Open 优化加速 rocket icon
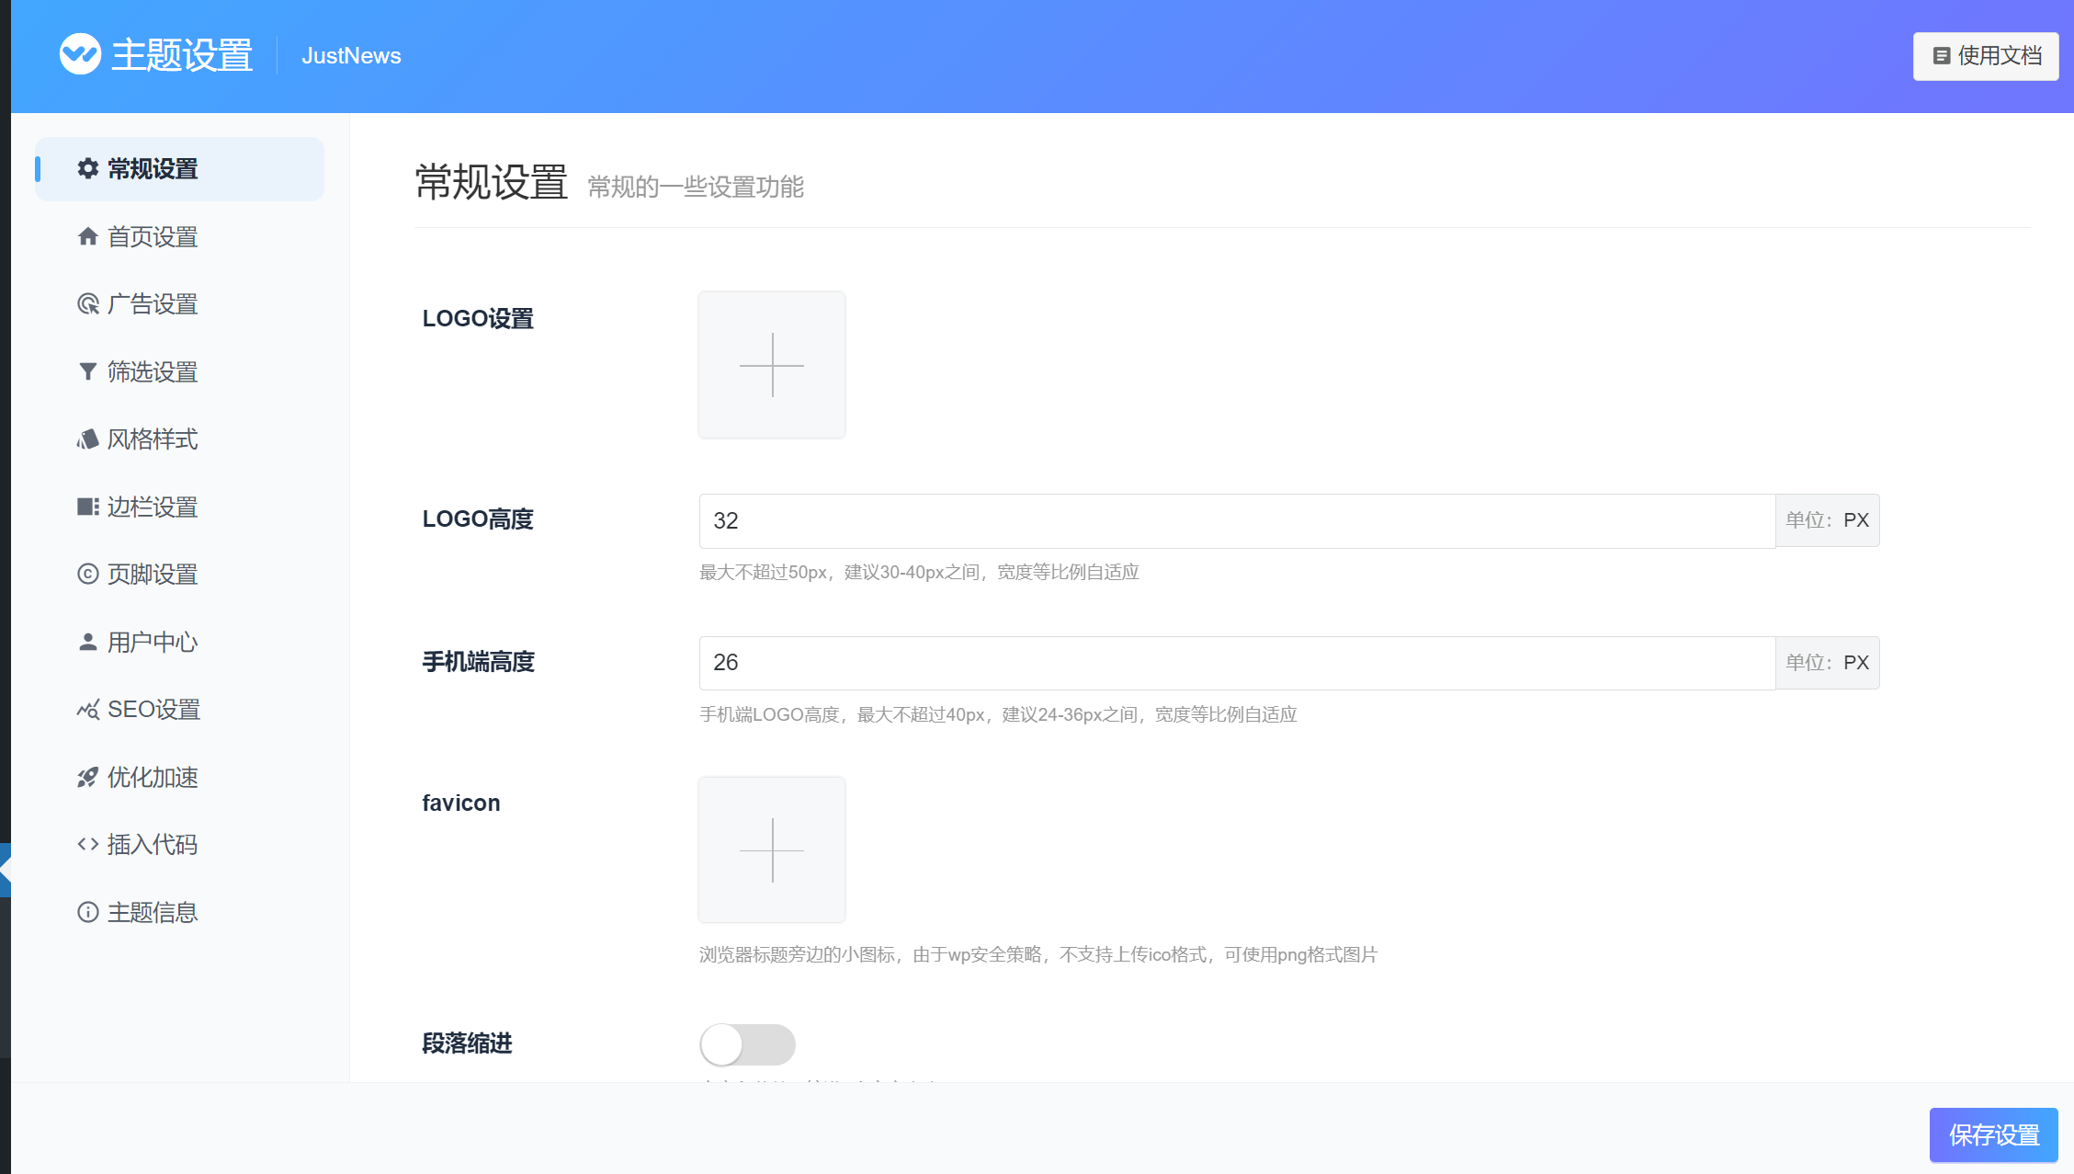 (87, 777)
